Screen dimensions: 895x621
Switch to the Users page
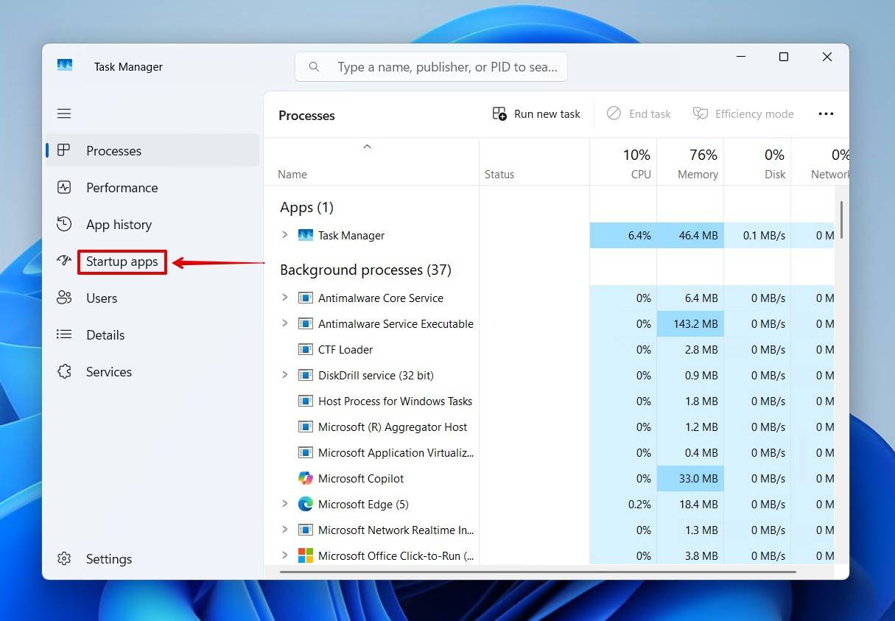pos(152,298)
